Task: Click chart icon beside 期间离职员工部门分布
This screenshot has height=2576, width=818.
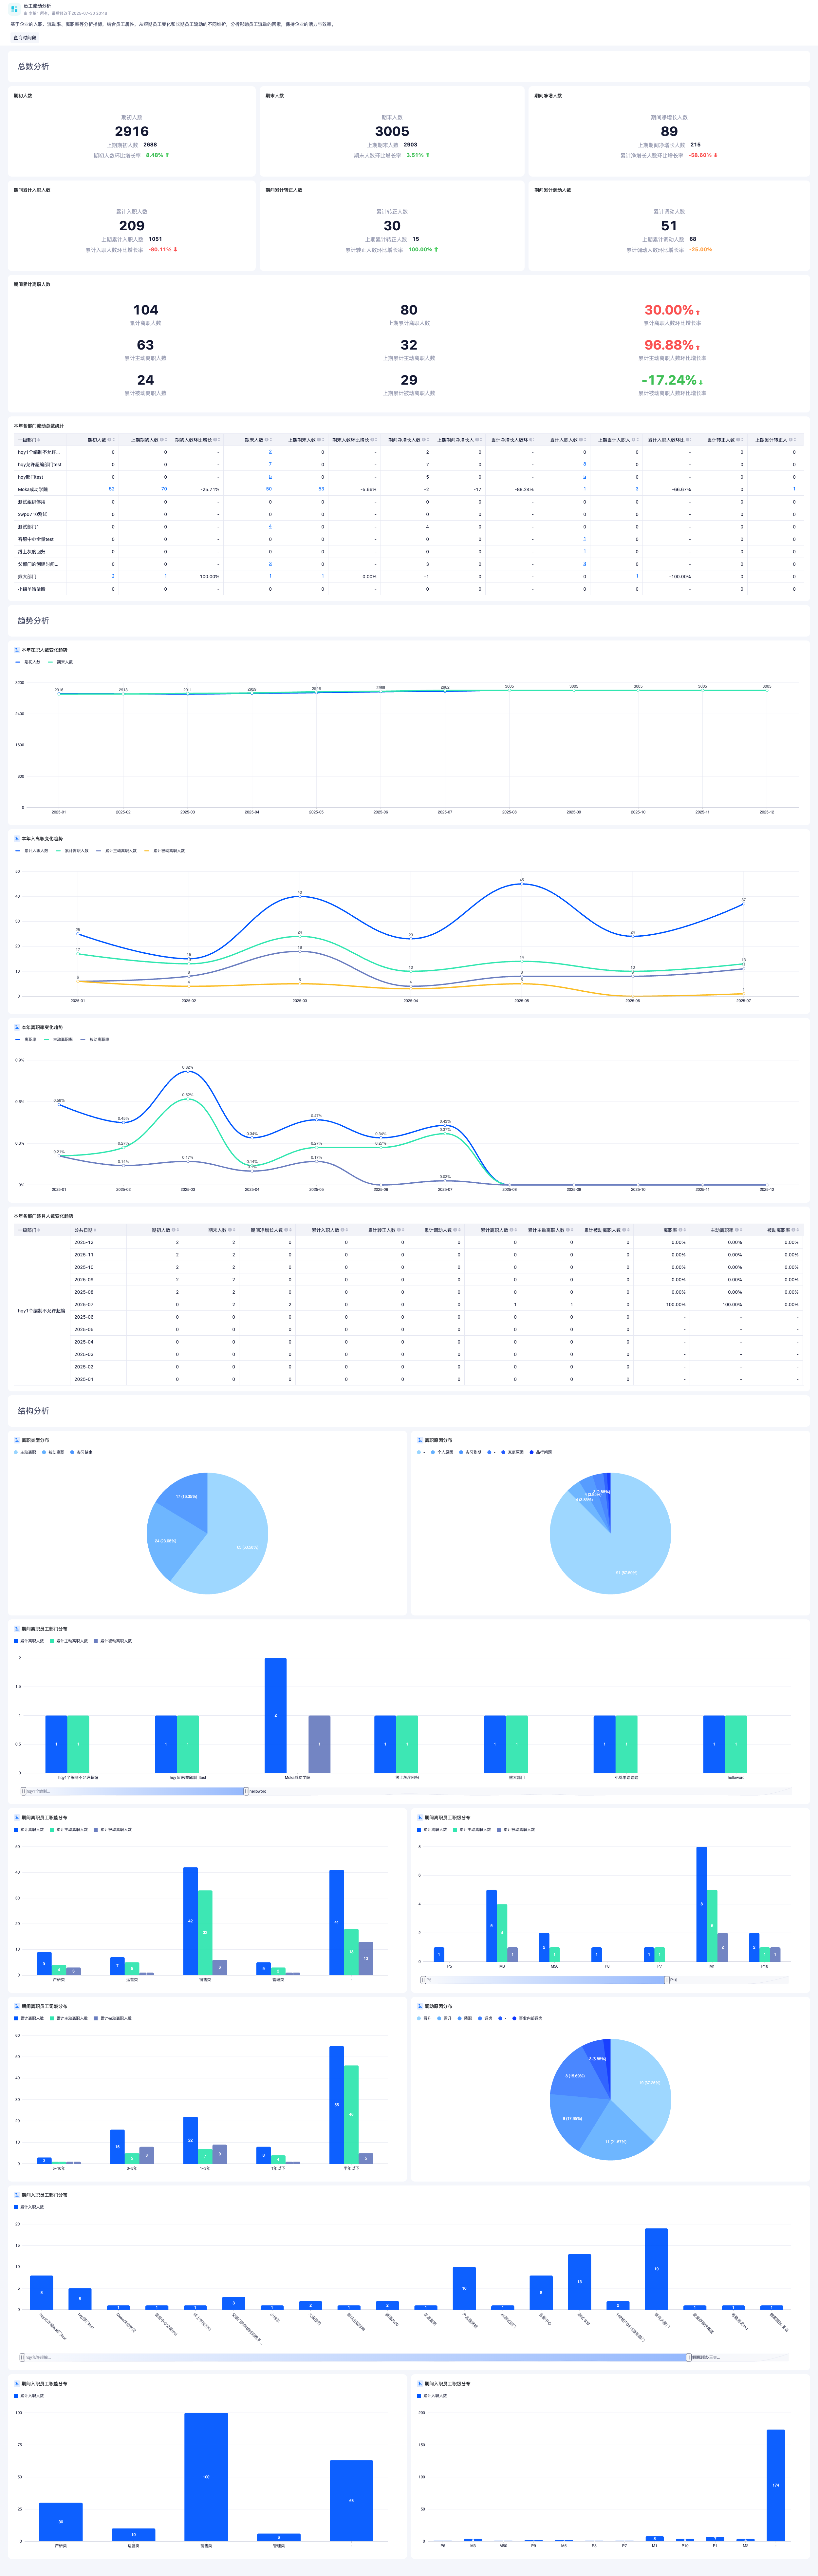Action: (17, 1629)
